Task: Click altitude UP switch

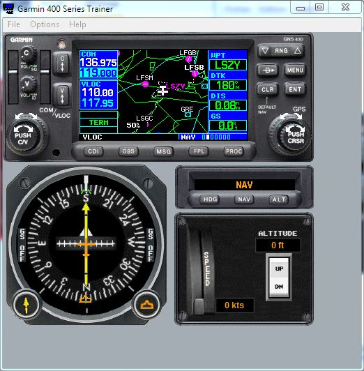Action: [279, 268]
